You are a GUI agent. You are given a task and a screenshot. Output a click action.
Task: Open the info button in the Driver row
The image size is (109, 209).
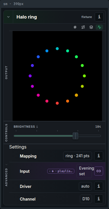click(x=99, y=186)
